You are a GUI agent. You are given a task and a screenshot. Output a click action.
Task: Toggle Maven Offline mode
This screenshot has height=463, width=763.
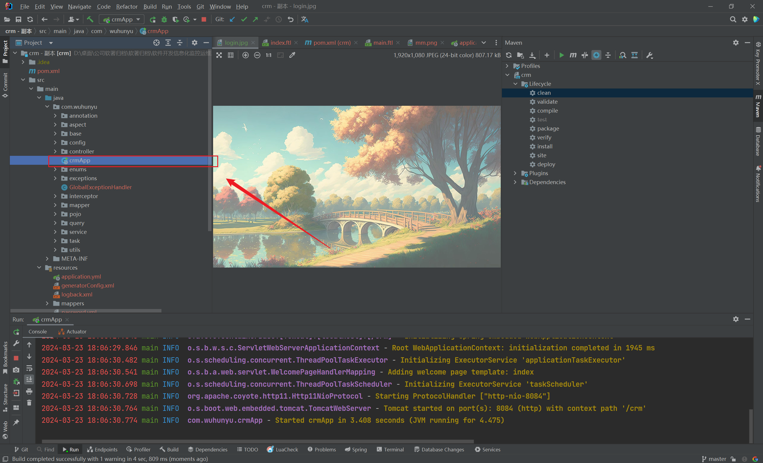click(x=585, y=55)
